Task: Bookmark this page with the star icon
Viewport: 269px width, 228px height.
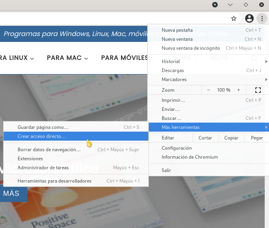Action: pyautogui.click(x=233, y=18)
